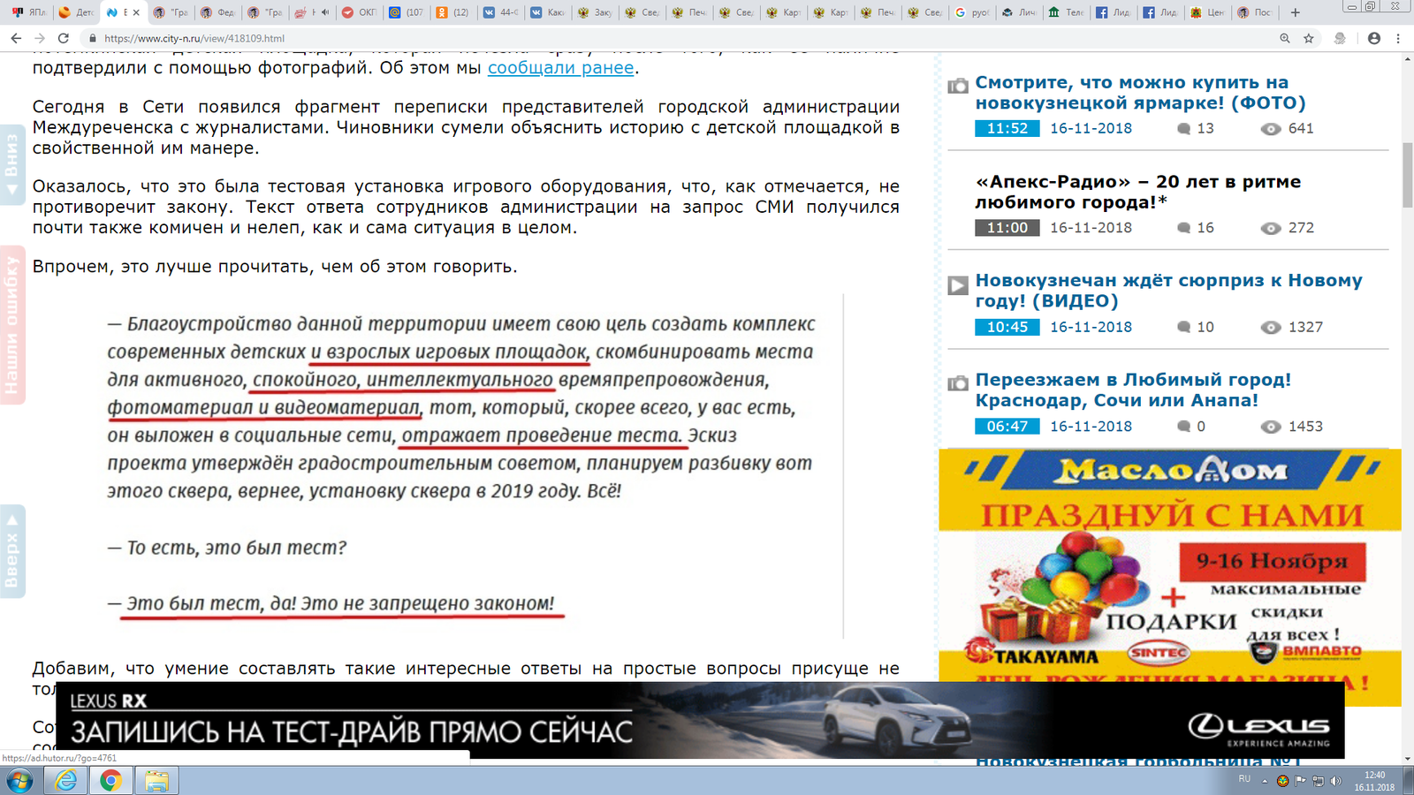This screenshot has width=1414, height=795.
Task: Open Windows Explorer folder in taskbar
Action: click(156, 781)
